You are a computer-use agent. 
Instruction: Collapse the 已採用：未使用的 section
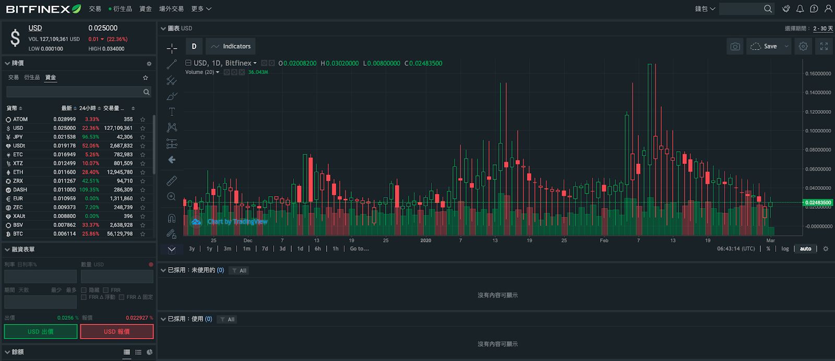coord(163,270)
